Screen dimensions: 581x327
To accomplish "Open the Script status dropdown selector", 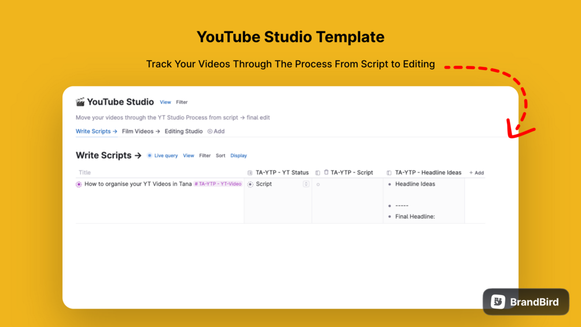I will tap(306, 184).
